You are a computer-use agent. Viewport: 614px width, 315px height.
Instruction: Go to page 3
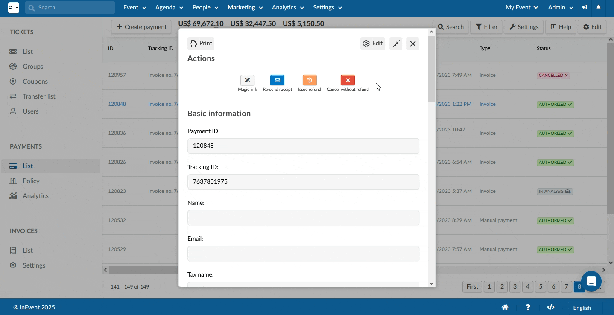click(x=515, y=286)
